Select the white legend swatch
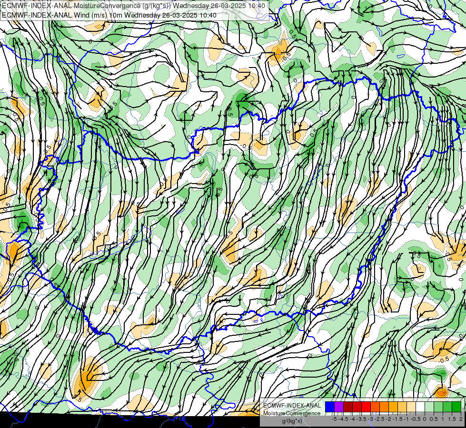Image resolution: width=466 pixels, height=428 pixels. coord(420,407)
